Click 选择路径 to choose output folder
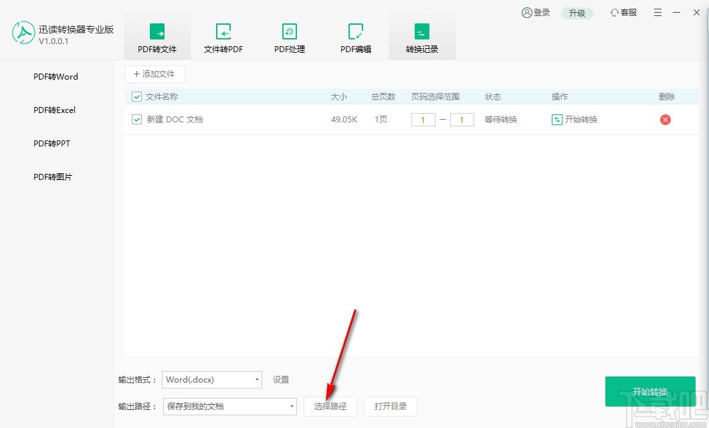 (330, 406)
